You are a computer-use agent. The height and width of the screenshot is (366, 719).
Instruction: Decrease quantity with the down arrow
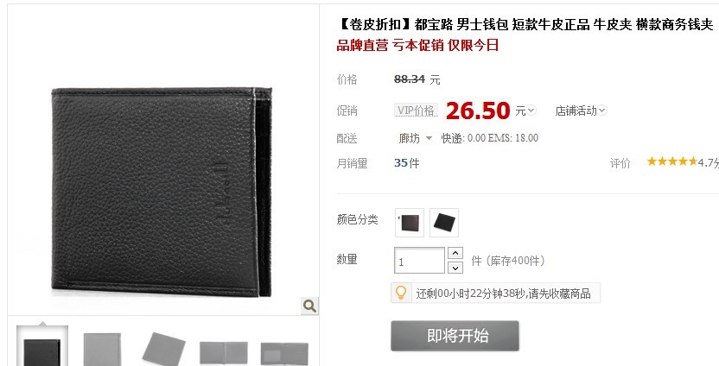pos(455,268)
